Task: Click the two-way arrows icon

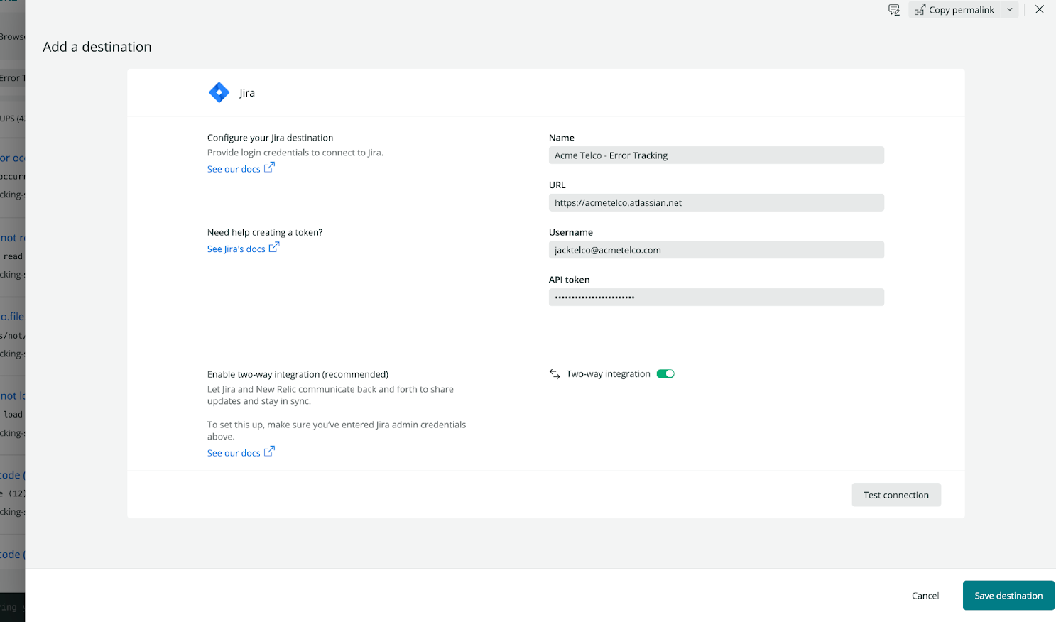Action: pos(555,374)
